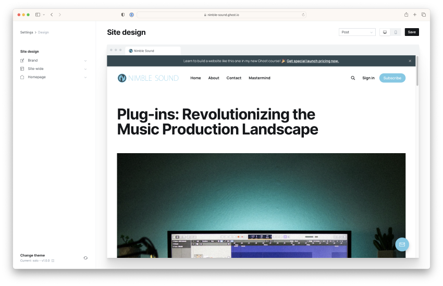
Task: Click the nimble-sound.ghost.io address bar
Action: pos(221,15)
